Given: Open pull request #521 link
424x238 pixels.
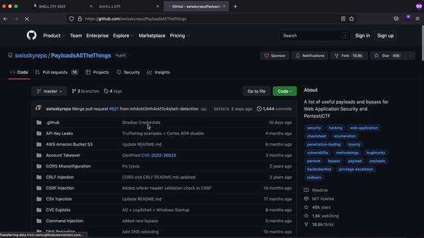Looking at the screenshot, I should click(x=114, y=108).
